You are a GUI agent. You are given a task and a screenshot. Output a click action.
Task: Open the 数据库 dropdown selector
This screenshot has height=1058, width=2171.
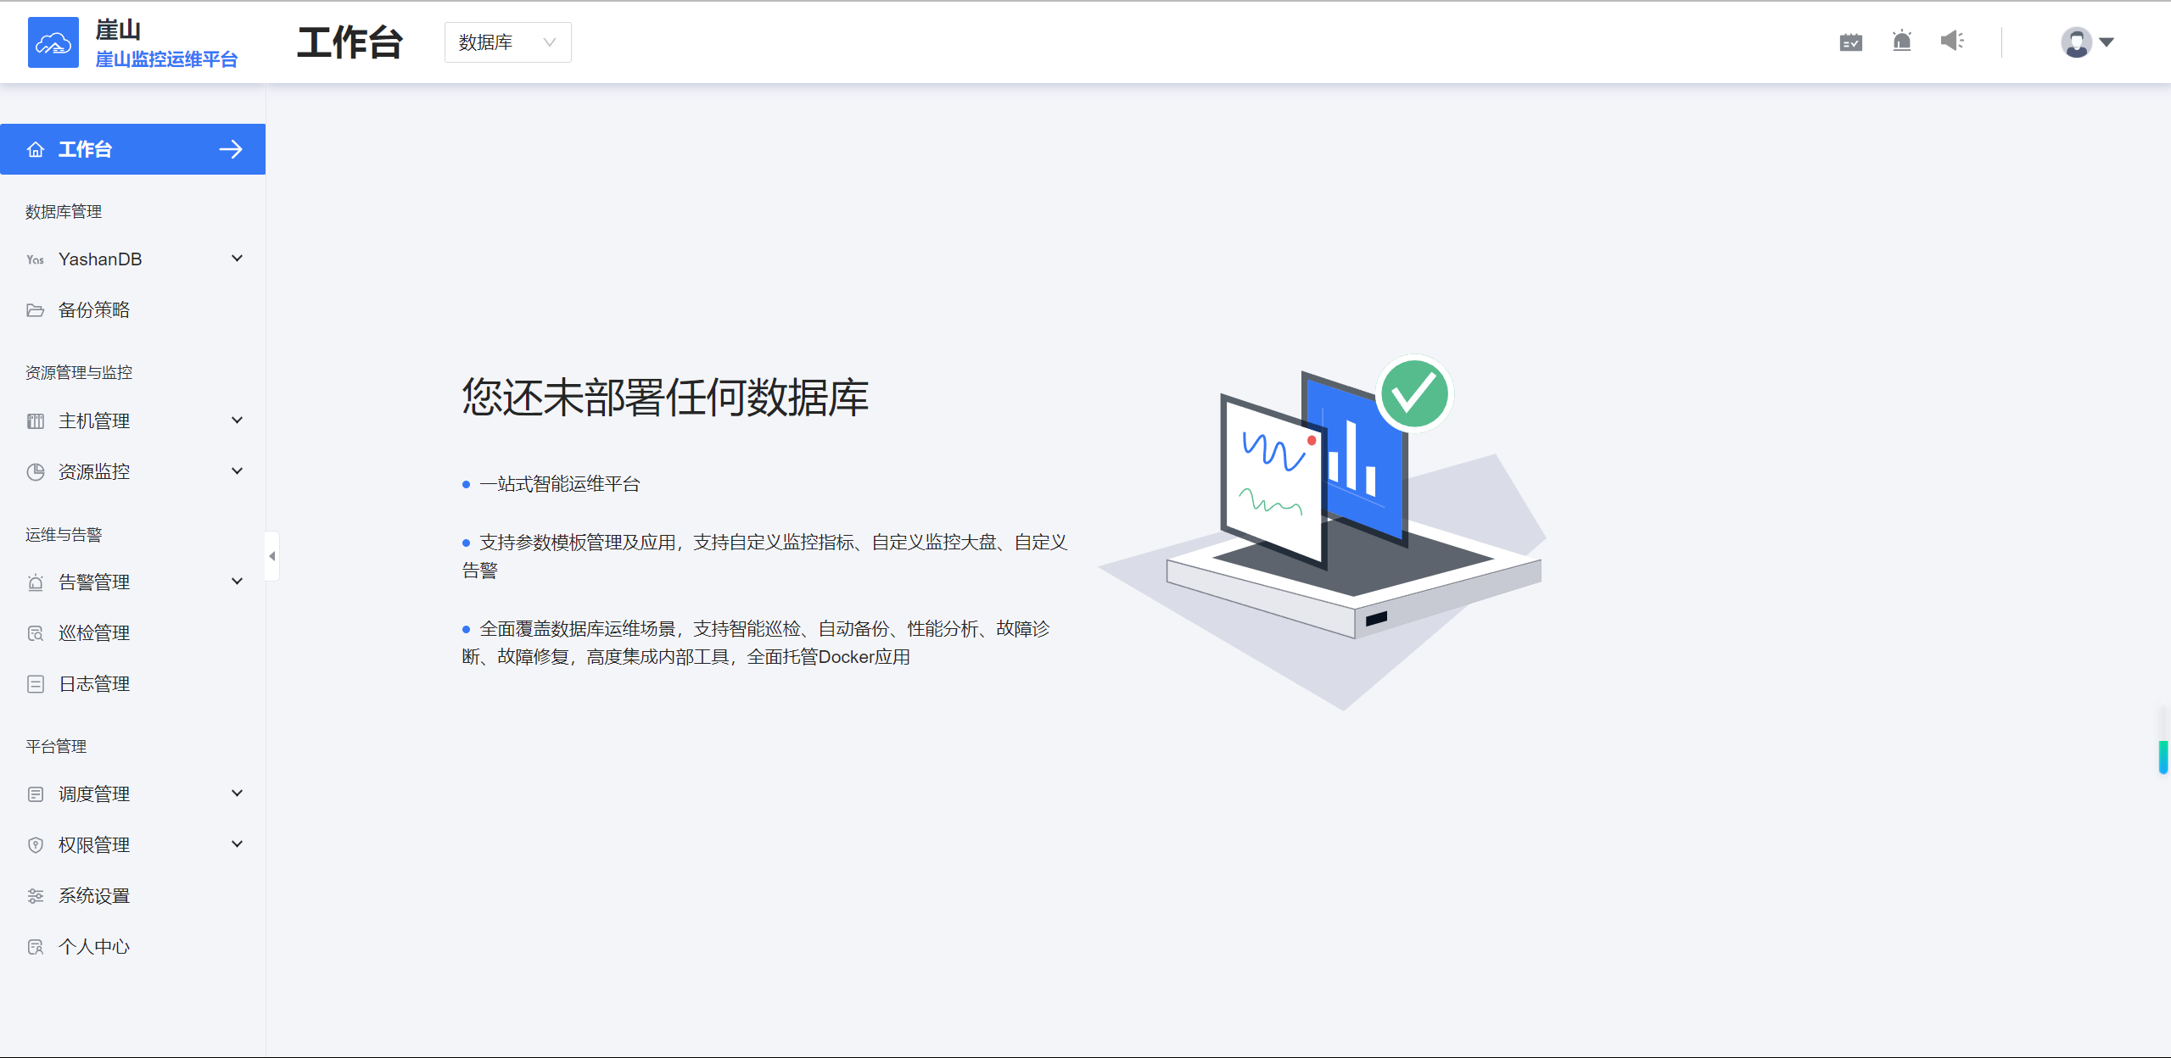[507, 42]
